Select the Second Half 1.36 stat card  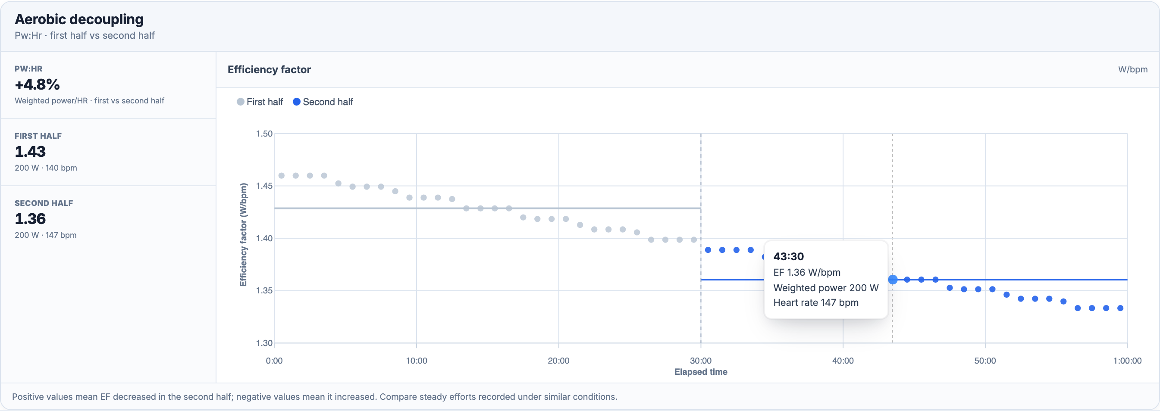pyautogui.click(x=109, y=219)
